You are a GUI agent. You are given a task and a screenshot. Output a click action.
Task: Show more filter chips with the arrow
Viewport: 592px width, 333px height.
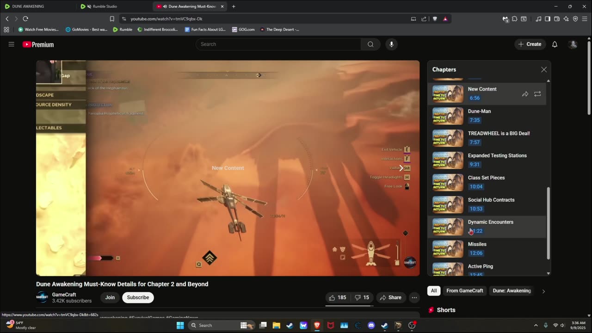point(543,291)
